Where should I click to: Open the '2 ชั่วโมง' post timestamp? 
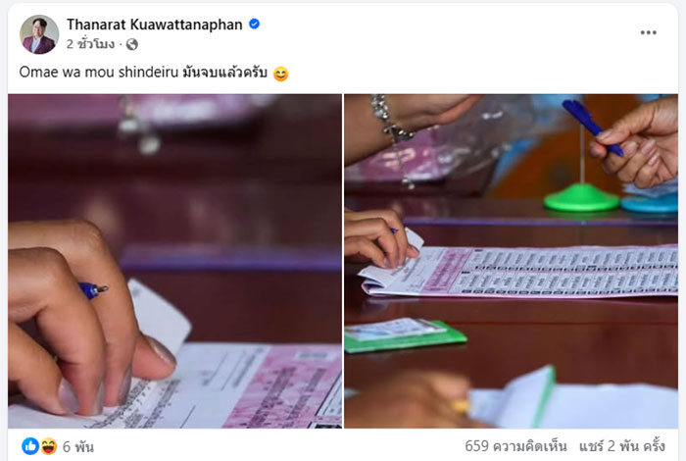[90, 44]
